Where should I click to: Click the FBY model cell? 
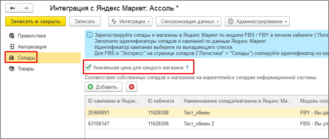pyautogui.click(x=313, y=113)
